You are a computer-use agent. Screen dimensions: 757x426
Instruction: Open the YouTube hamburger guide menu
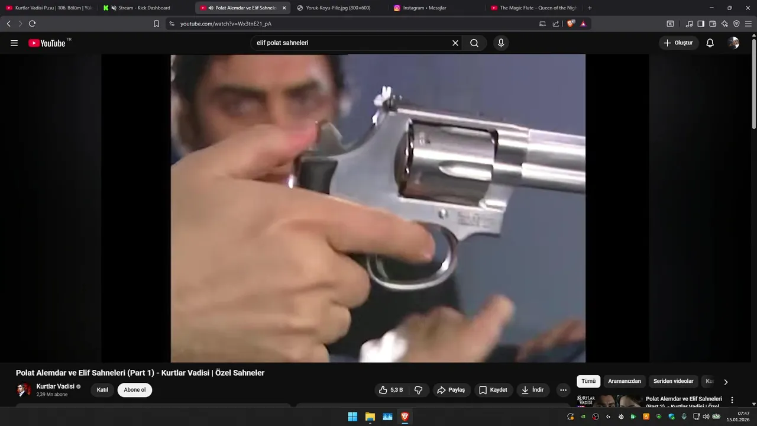pyautogui.click(x=14, y=43)
